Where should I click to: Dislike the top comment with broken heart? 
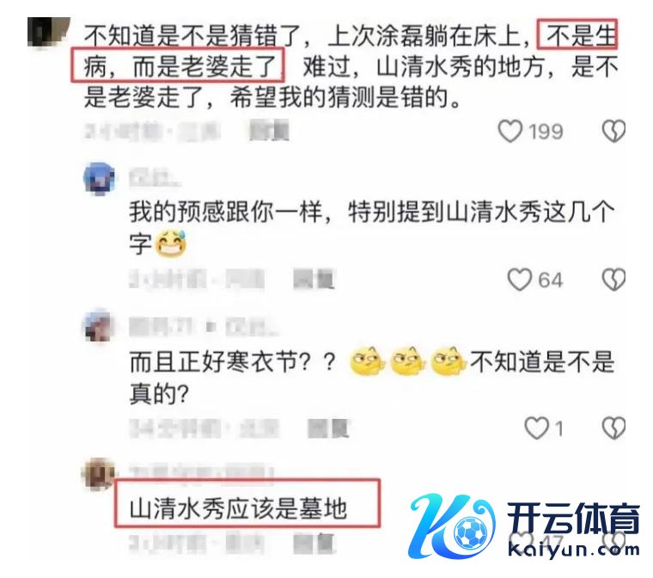(613, 132)
